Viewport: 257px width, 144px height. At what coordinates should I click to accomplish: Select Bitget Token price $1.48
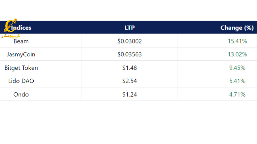click(129, 68)
